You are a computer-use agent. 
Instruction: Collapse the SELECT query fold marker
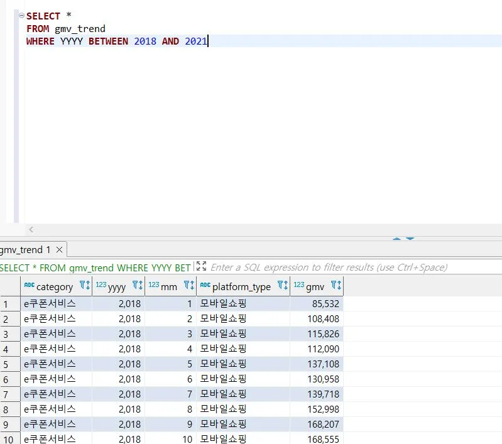21,15
